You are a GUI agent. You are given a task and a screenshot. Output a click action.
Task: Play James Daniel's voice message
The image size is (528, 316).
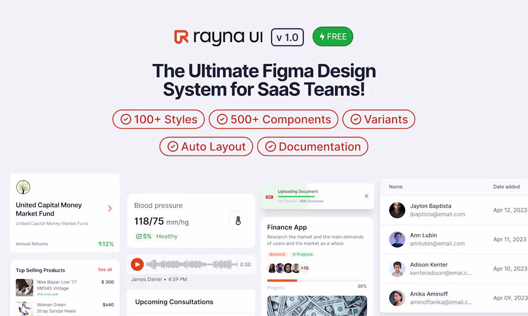click(137, 264)
